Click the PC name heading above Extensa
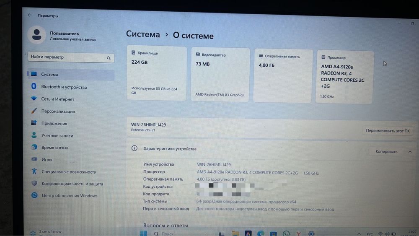 point(148,124)
